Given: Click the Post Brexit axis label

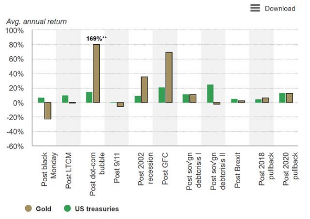Looking at the screenshot, I should (238, 170).
